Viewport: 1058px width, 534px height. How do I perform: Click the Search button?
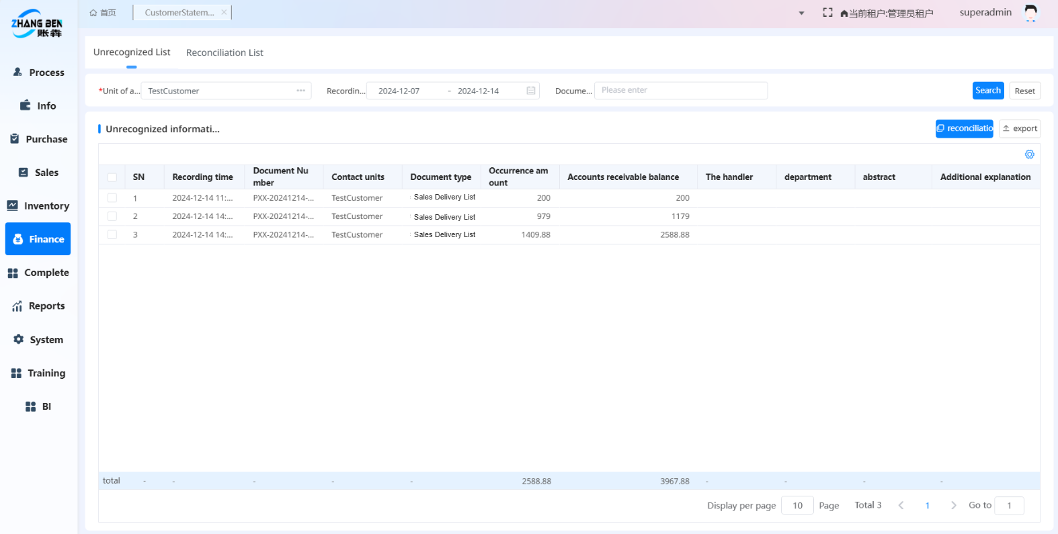(987, 91)
